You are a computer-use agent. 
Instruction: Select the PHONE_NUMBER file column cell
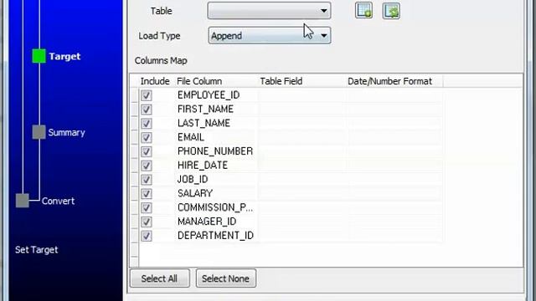[x=216, y=151]
